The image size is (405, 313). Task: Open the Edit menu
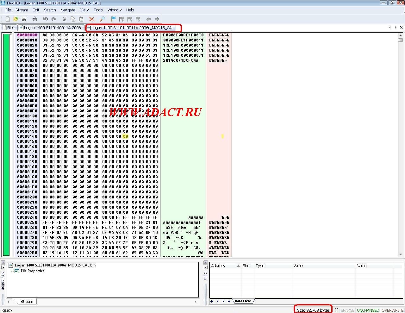36,10
